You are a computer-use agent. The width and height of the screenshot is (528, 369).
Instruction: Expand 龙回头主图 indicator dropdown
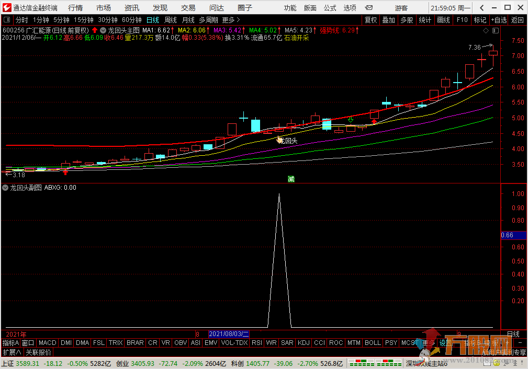103,30
